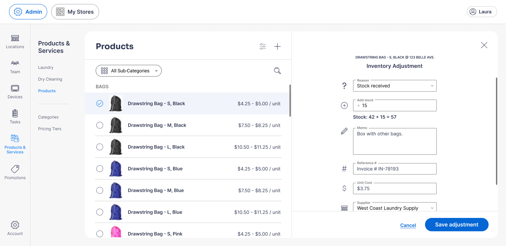Viewport: 506px width, 246px height.
Task: Open the products filter options
Action: point(263,46)
